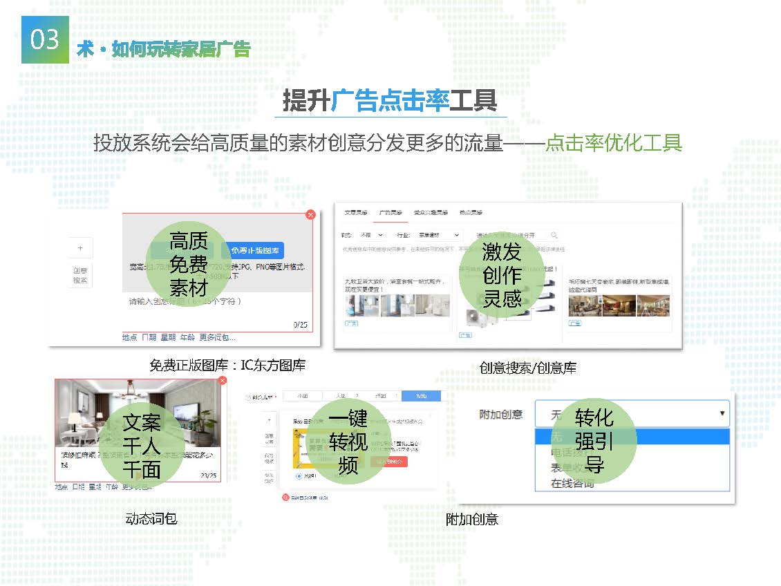Click the magnifier search icon in creative library
Screen dimensions: 781x586
(554, 235)
